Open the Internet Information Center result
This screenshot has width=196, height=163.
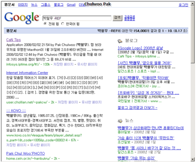tap(27, 73)
